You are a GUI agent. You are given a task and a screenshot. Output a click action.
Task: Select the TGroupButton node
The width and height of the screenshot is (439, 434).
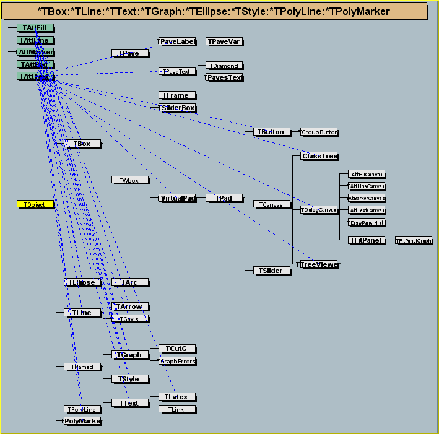pos(319,132)
